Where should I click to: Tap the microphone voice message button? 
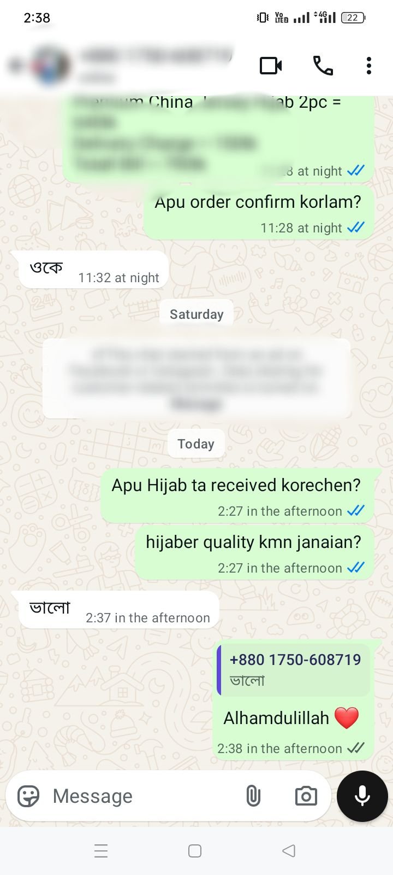point(362,796)
